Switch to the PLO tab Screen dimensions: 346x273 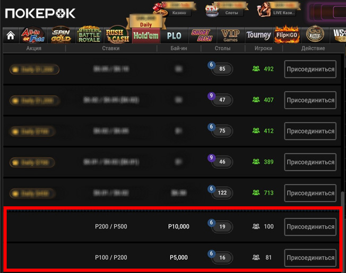[174, 36]
